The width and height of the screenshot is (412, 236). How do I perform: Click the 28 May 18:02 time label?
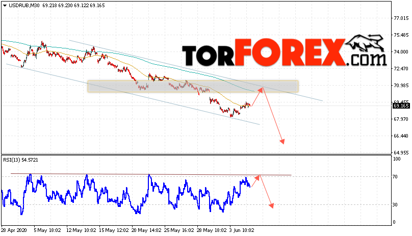tap(212, 230)
